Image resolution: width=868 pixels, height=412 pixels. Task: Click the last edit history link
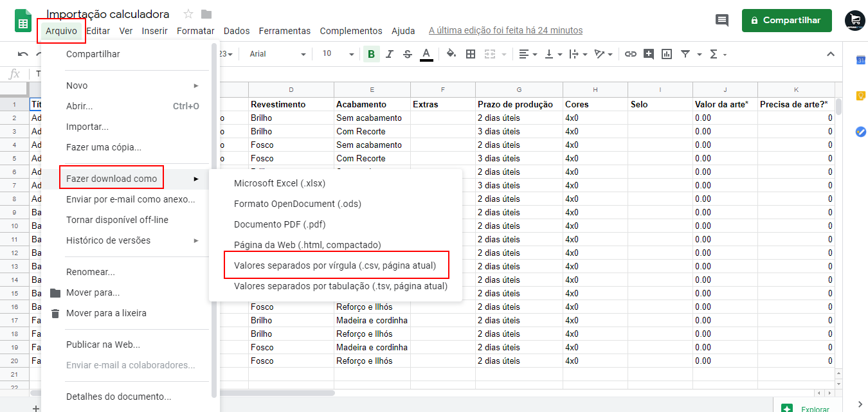505,30
